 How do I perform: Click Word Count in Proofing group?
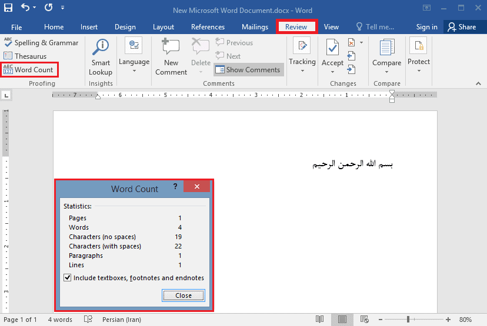pyautogui.click(x=29, y=70)
